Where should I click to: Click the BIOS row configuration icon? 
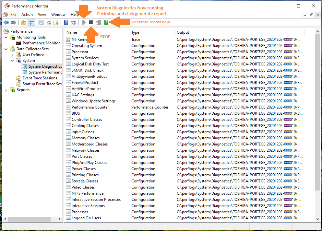(x=68, y=113)
